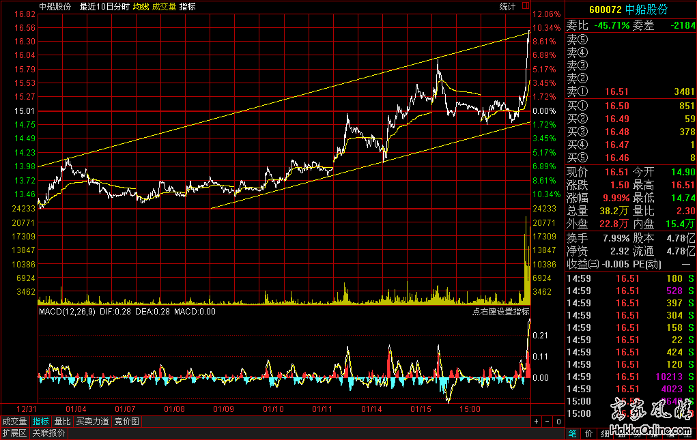Click 均线 in the chart header
Screen dimensions: 697x440
tap(141, 7)
